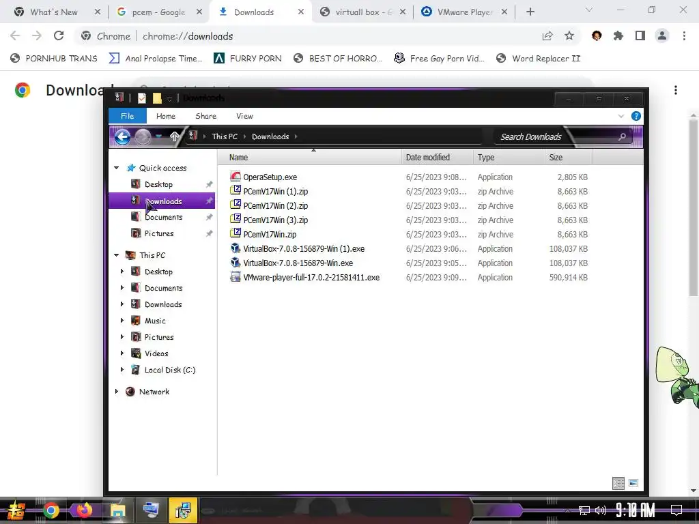
Task: Close the pcem - Google Chrome tab
Action: tap(199, 12)
